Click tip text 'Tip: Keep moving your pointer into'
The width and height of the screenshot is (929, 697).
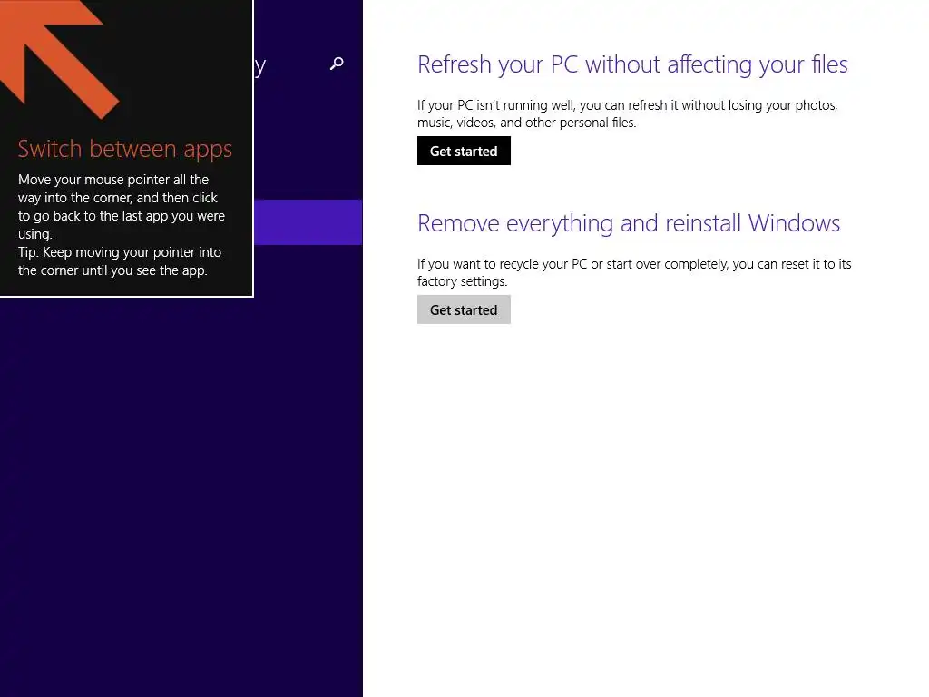120,252
